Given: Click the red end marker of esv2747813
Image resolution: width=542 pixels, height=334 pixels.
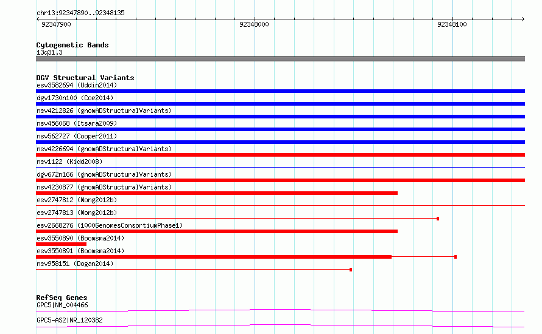Looking at the screenshot, I should click(438, 219).
